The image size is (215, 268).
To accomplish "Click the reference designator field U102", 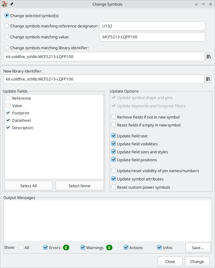I will [x=152, y=26].
